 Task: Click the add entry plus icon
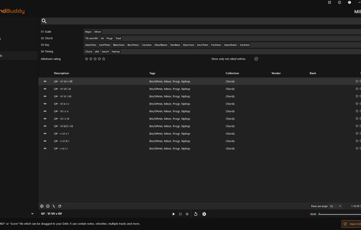pos(42,206)
